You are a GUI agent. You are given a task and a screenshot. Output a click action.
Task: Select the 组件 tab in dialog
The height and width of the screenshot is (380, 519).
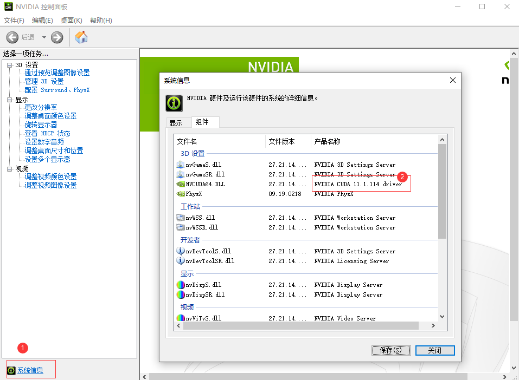pyautogui.click(x=205, y=122)
